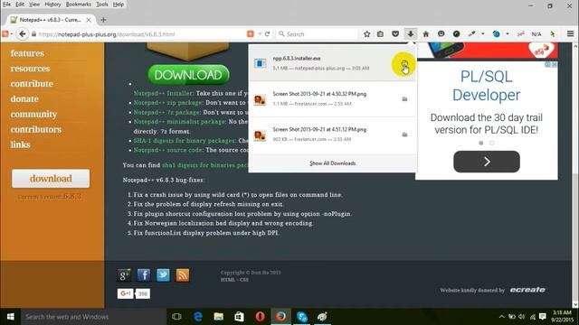
Task: Go back with the back arrow button
Action: (23, 34)
